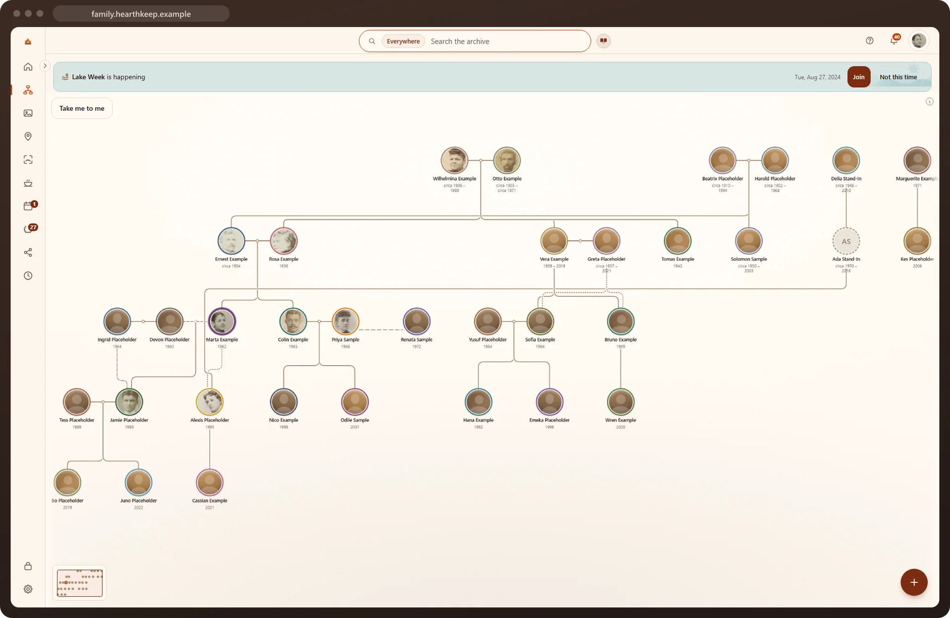The image size is (950, 618).
Task: Click the book icon beside search bar
Action: tap(604, 41)
